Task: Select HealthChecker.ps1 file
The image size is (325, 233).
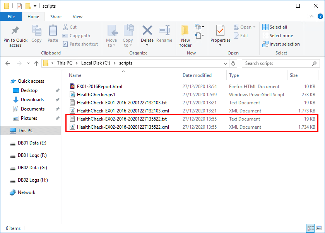Action: point(192,95)
